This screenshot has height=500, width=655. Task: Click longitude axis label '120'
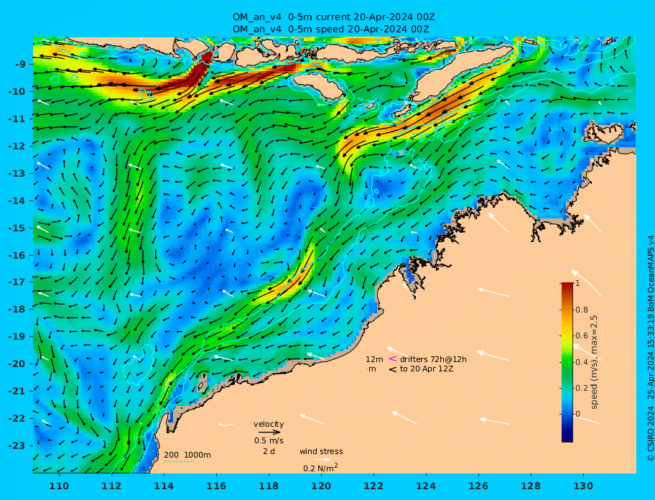pyautogui.click(x=321, y=486)
